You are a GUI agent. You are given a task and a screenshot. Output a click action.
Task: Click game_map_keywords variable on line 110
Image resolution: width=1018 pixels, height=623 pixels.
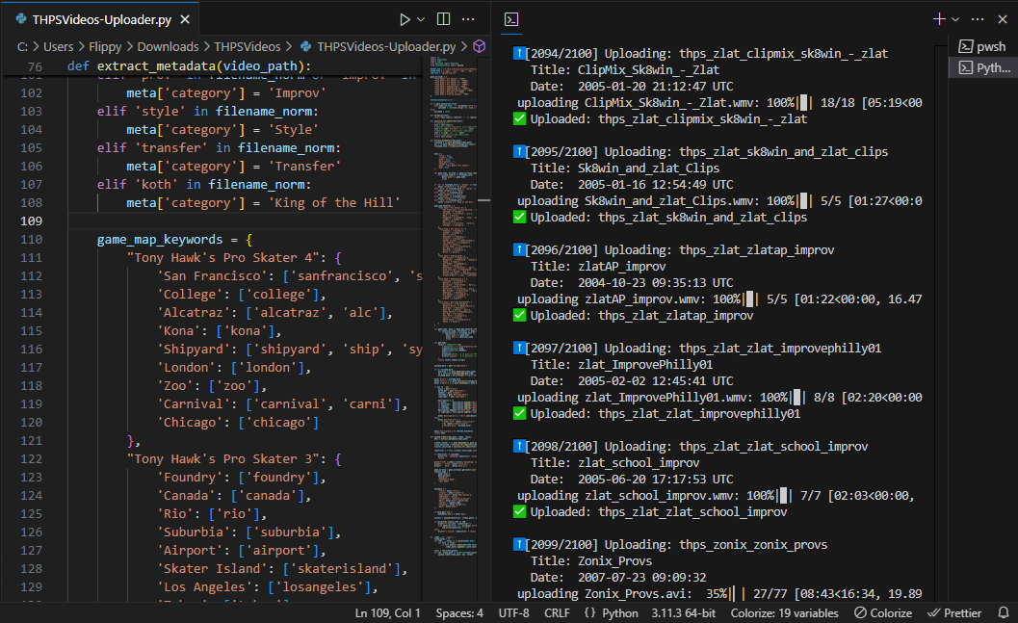click(x=160, y=240)
